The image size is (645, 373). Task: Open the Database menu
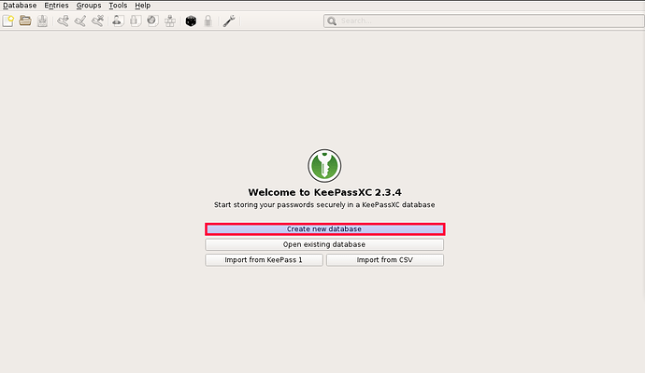[x=20, y=6]
